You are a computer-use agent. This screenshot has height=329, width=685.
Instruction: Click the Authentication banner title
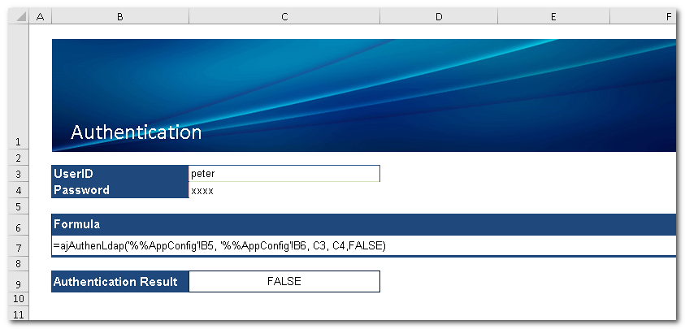coord(136,132)
